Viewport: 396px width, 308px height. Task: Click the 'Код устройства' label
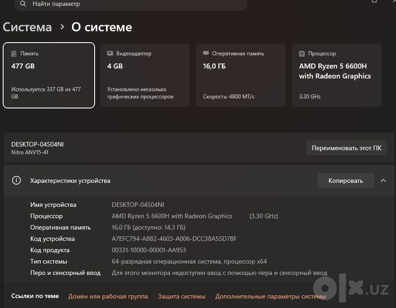pos(52,239)
